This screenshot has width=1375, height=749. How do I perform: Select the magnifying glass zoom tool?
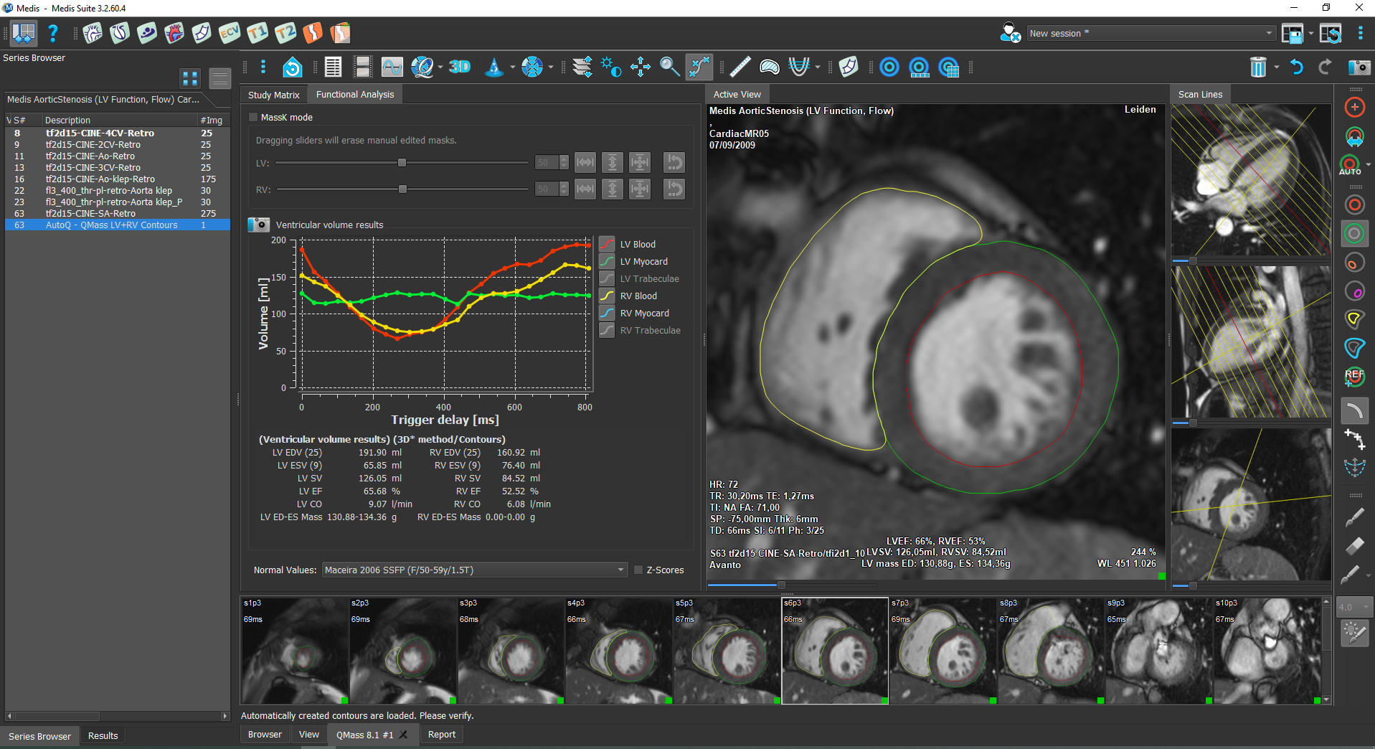669,67
